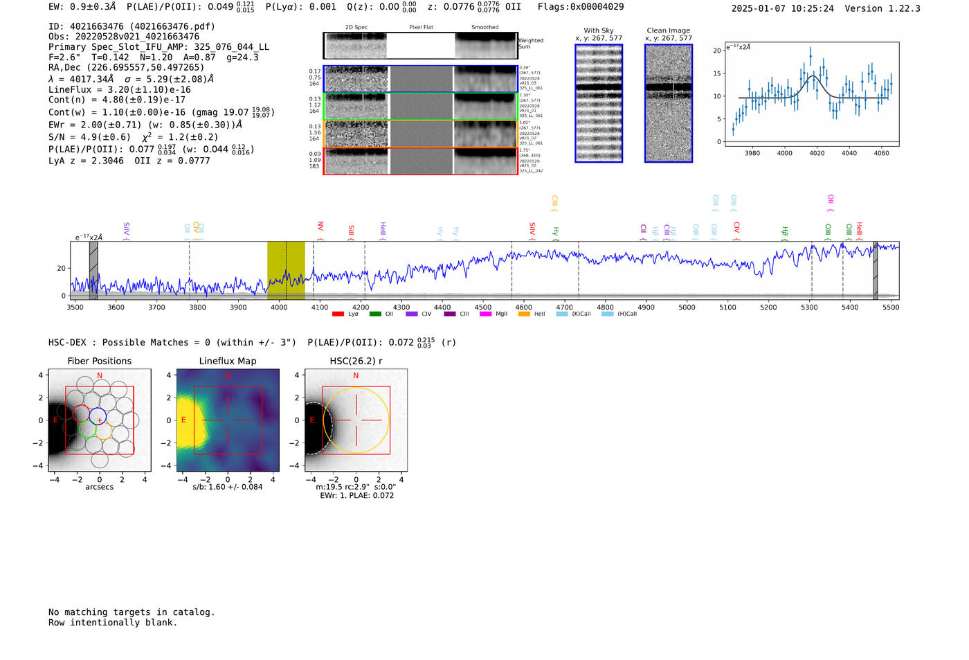Click the hatched gray band near 5460 Å
The width and height of the screenshot is (969, 660).
[x=875, y=271]
